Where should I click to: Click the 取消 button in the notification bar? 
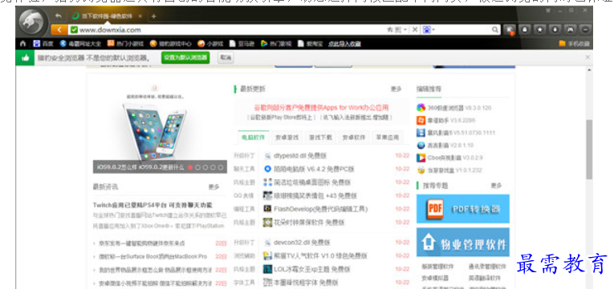click(x=226, y=58)
